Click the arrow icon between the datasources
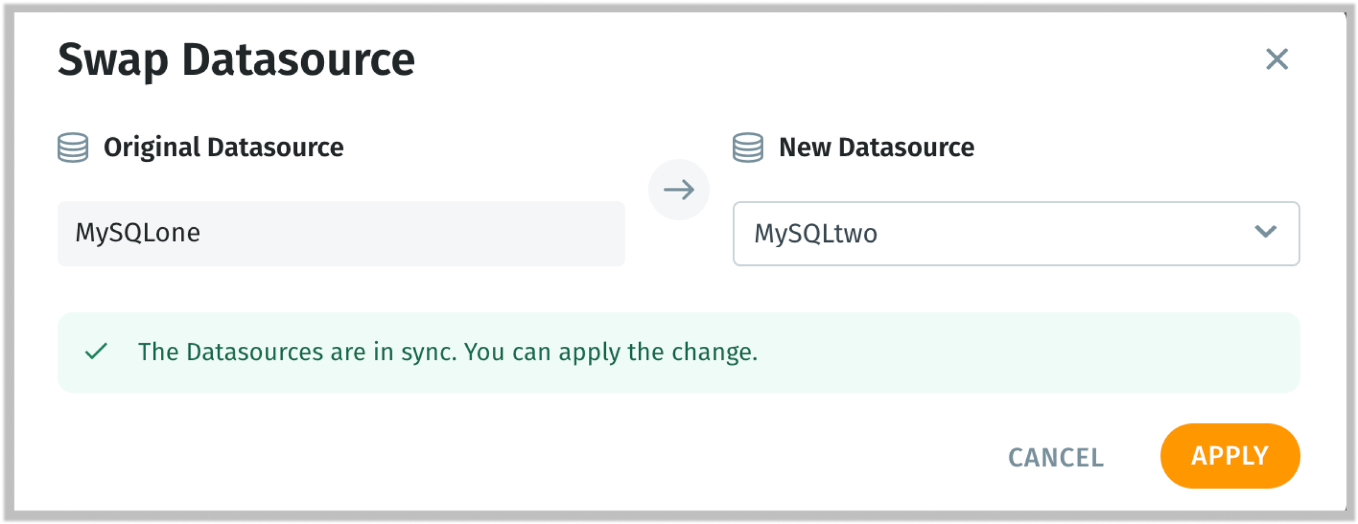 679,190
